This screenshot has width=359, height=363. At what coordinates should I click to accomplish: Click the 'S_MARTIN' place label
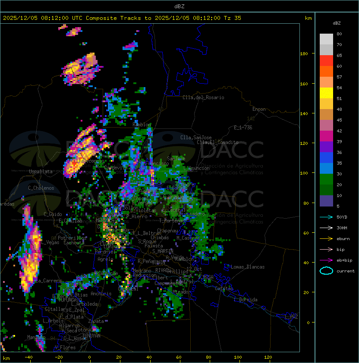pyautogui.click(x=163, y=251)
